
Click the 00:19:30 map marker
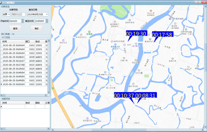136,34
